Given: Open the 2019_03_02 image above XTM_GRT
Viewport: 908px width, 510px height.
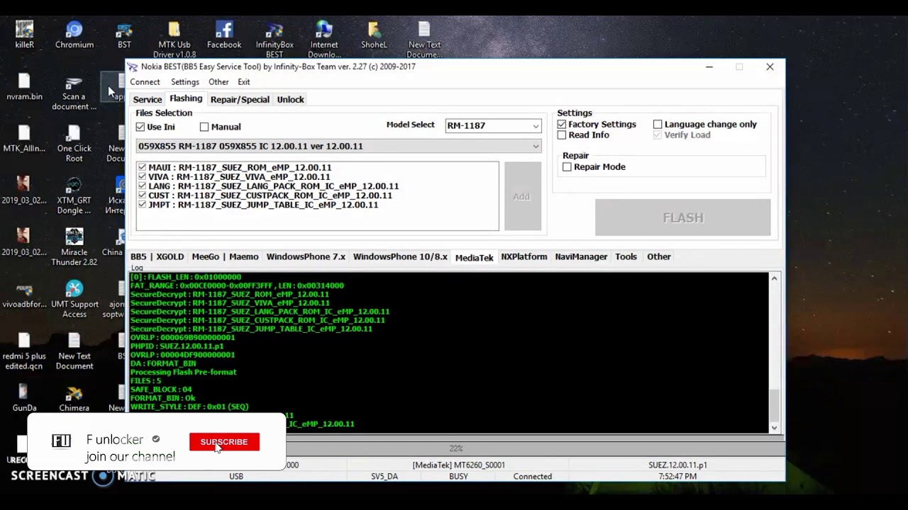Looking at the screenshot, I should (25, 191).
